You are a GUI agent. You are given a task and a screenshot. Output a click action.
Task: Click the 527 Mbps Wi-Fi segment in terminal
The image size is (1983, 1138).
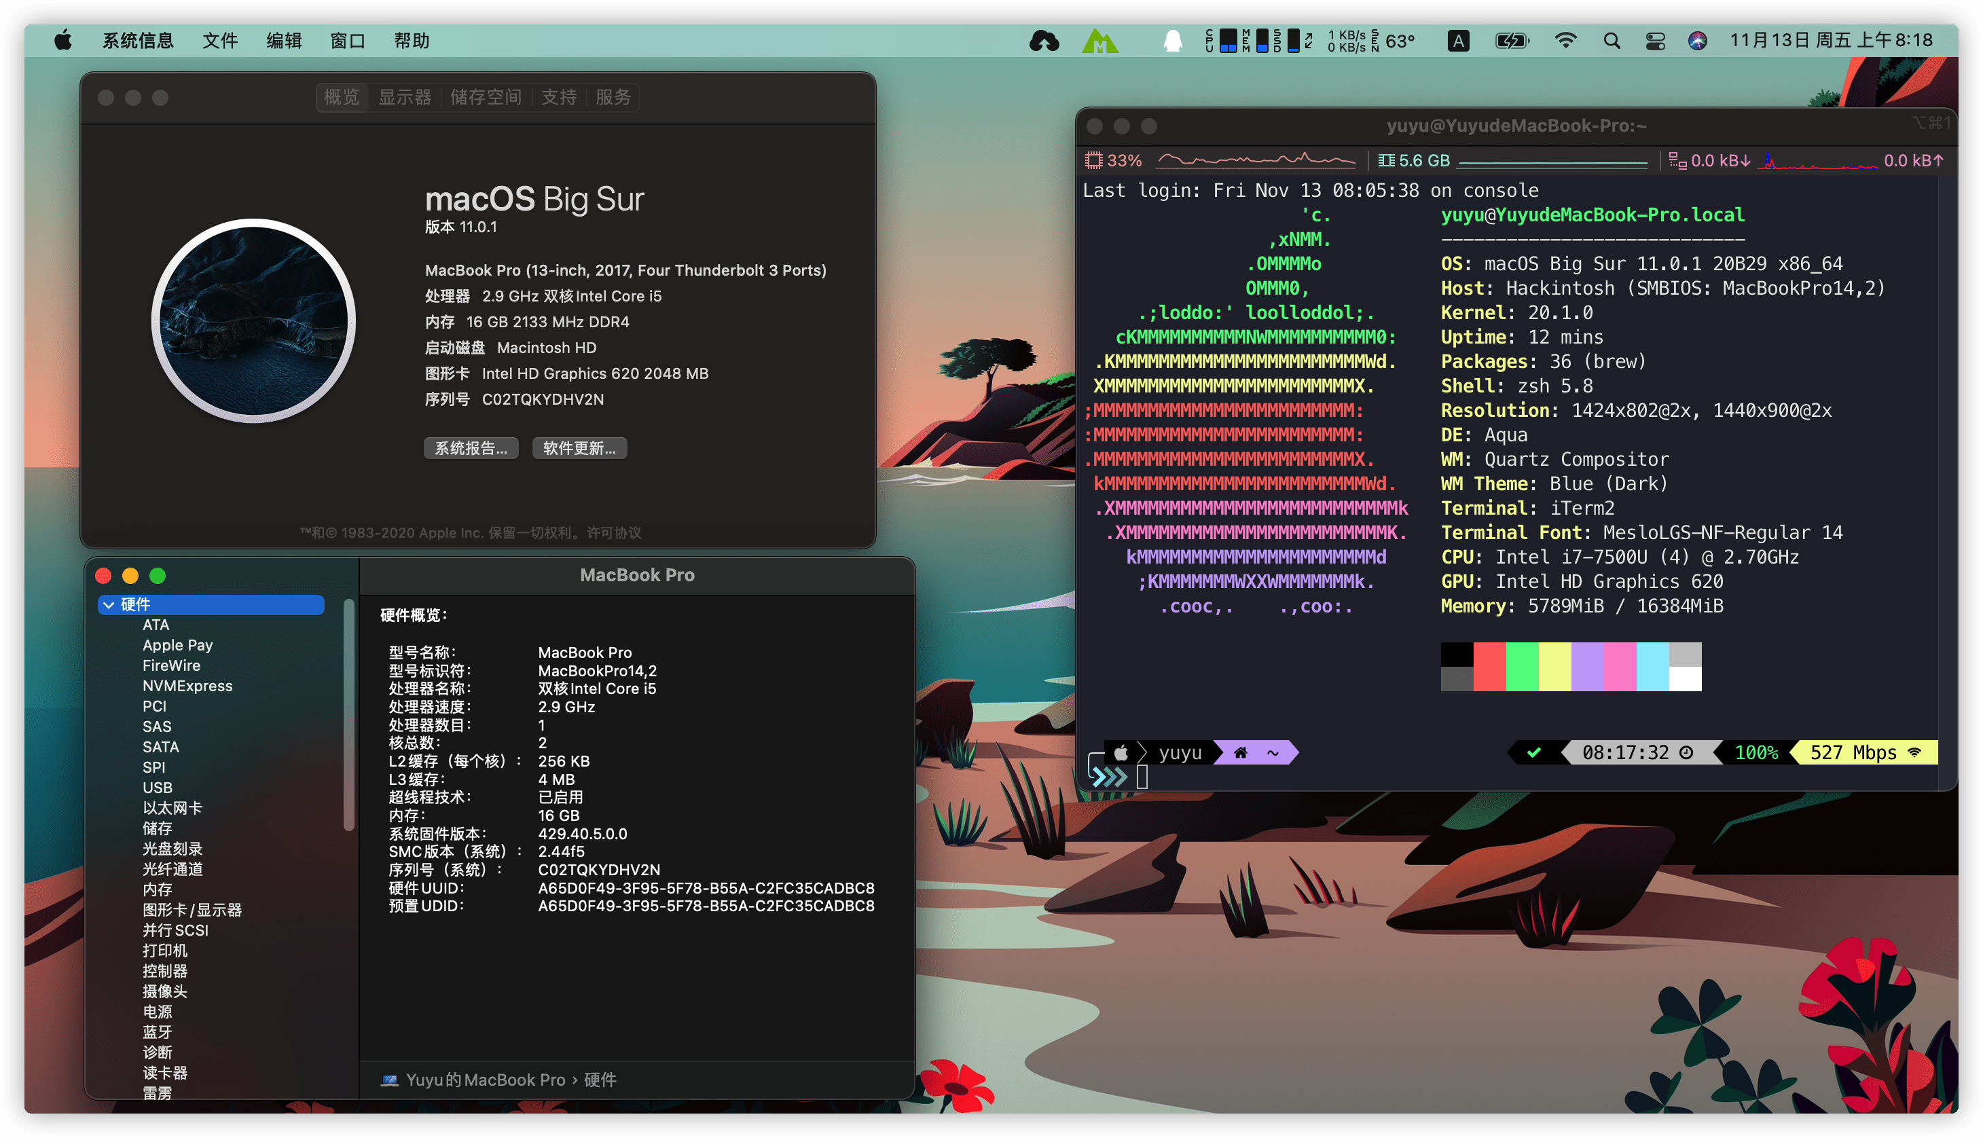coord(1864,753)
